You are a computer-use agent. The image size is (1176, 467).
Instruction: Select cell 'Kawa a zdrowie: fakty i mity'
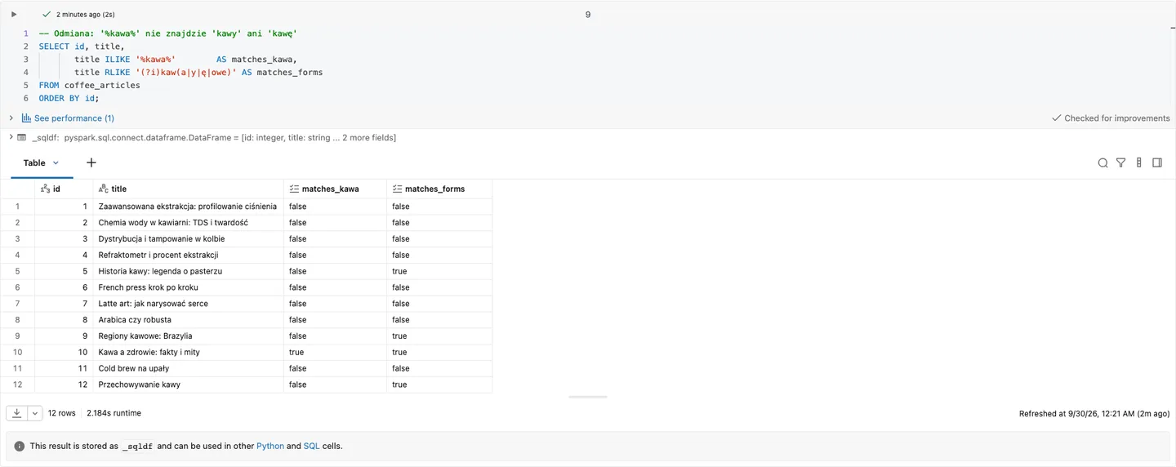point(189,352)
